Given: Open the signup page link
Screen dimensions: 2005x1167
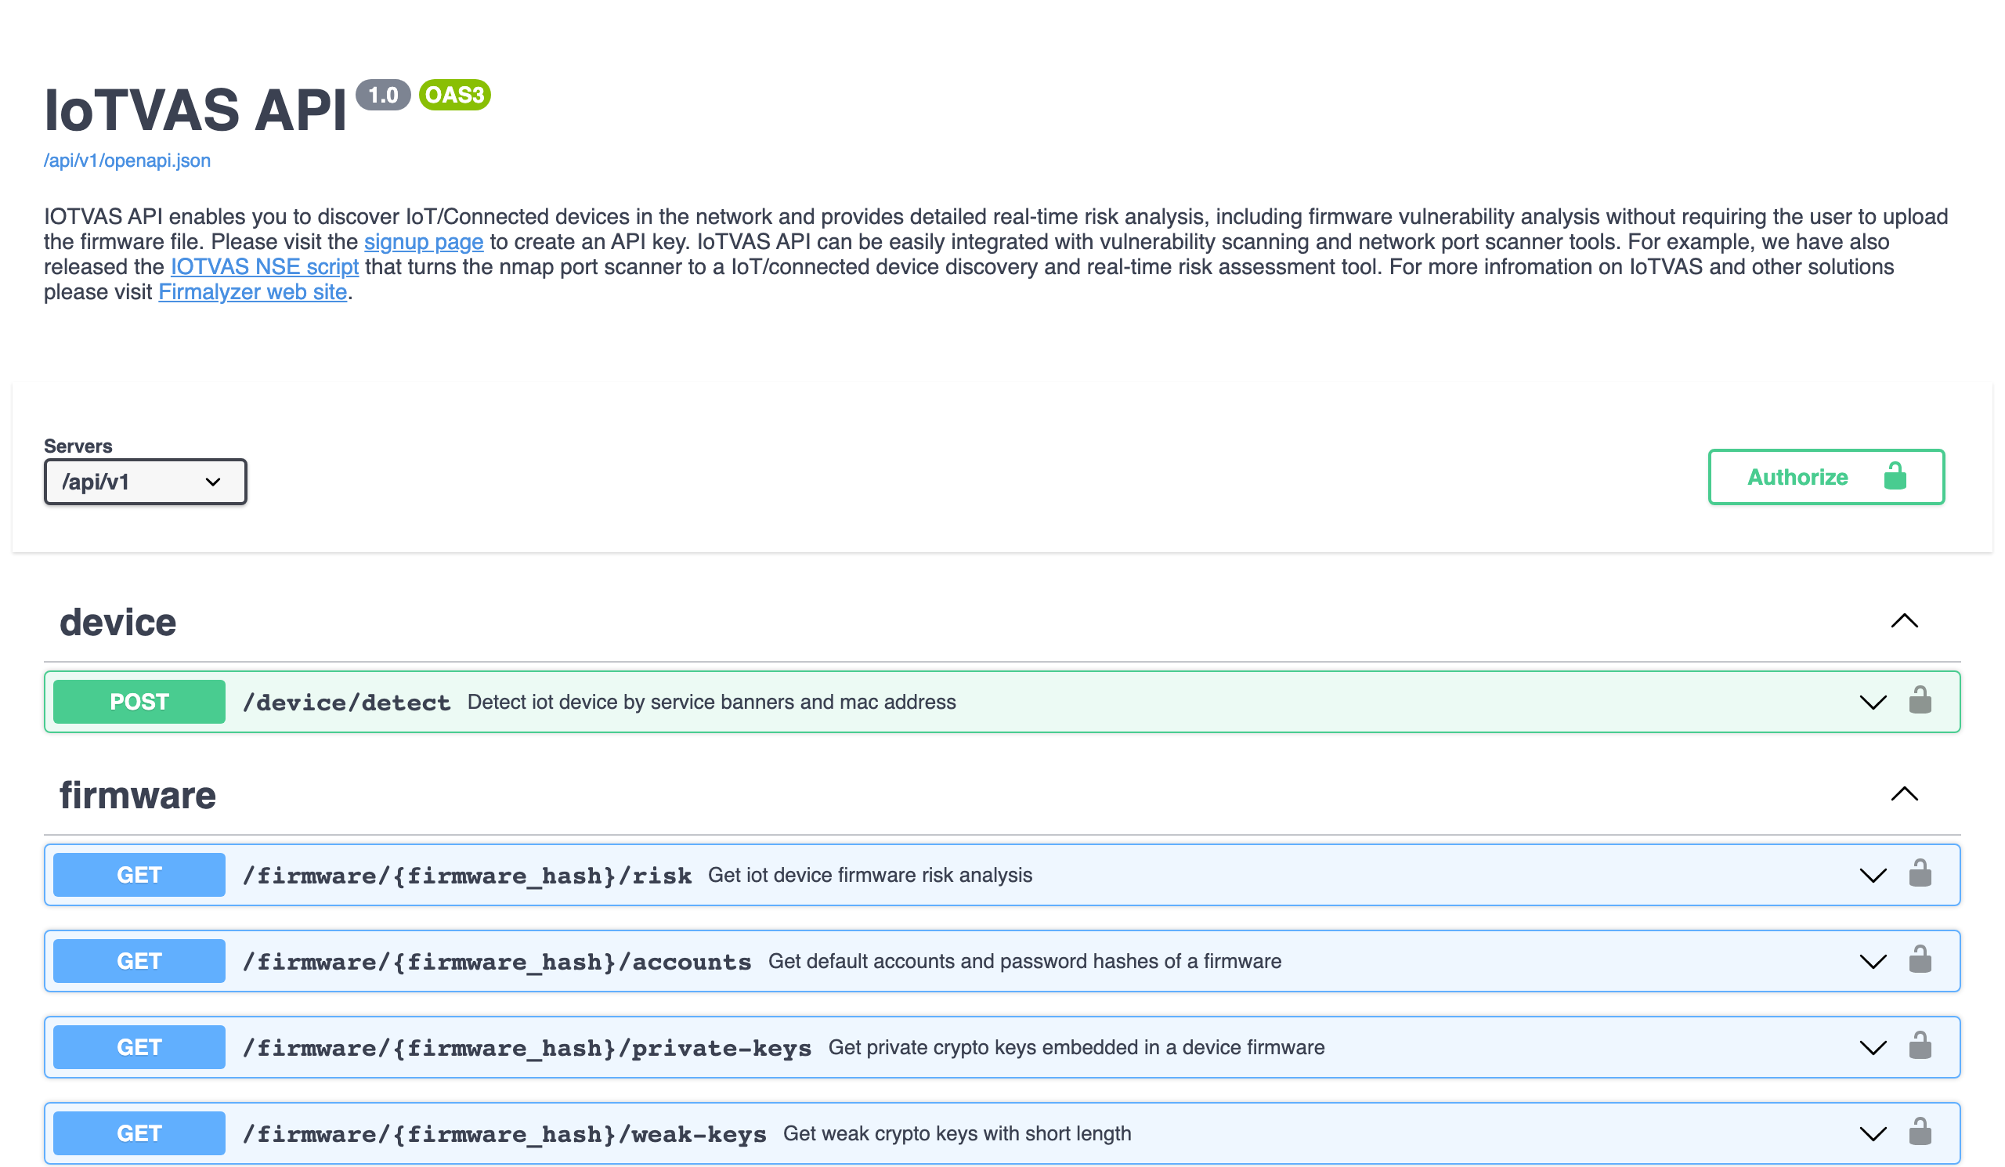Looking at the screenshot, I should (x=423, y=242).
